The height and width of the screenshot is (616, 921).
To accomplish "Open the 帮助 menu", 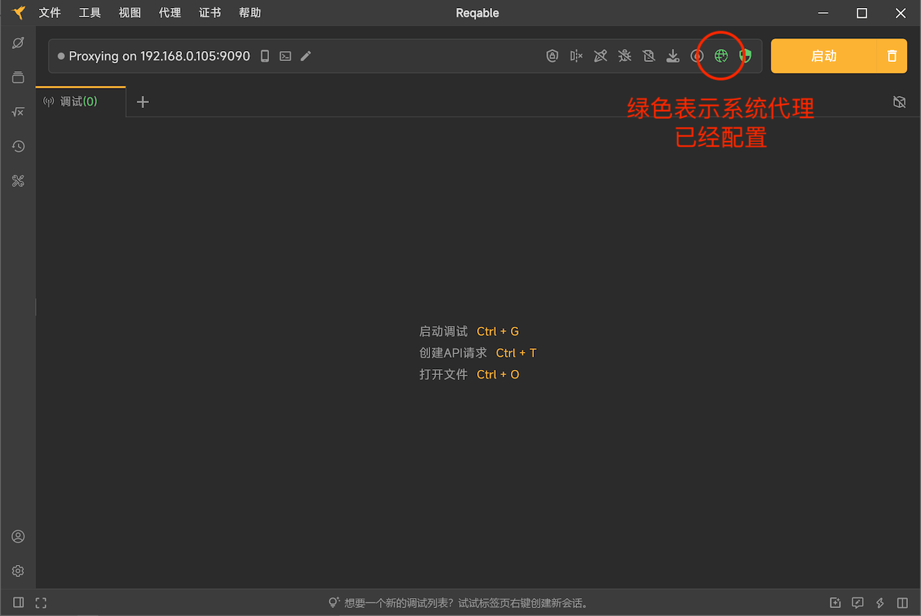I will [x=250, y=13].
